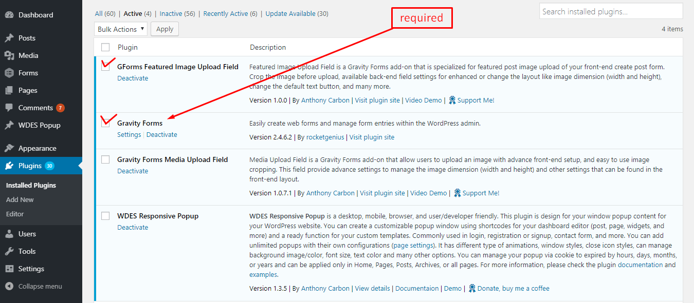Click Donate, buy me a coffee link

tap(513, 289)
